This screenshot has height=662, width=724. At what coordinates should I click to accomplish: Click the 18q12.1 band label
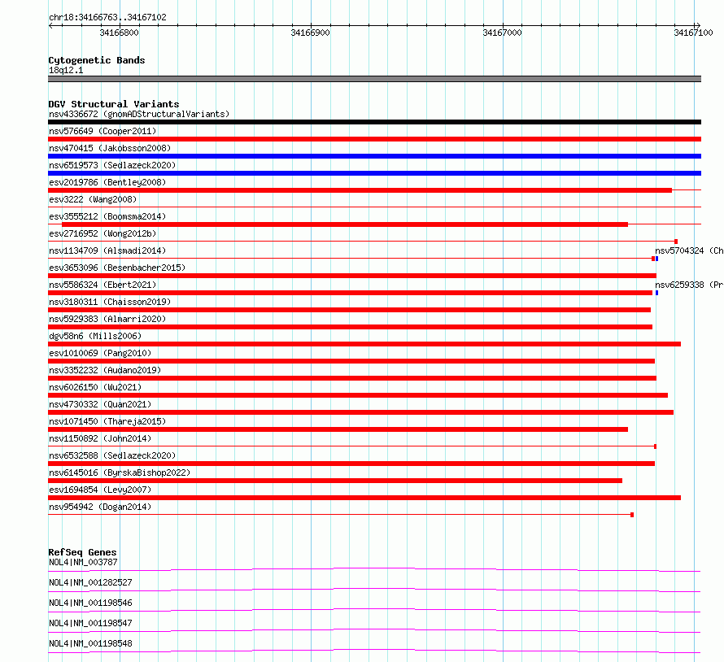coord(66,70)
